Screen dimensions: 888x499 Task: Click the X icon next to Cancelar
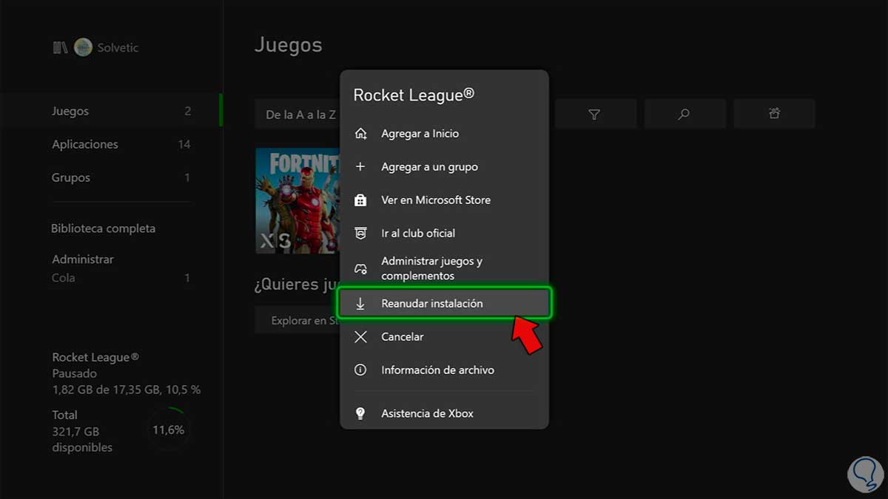[360, 337]
